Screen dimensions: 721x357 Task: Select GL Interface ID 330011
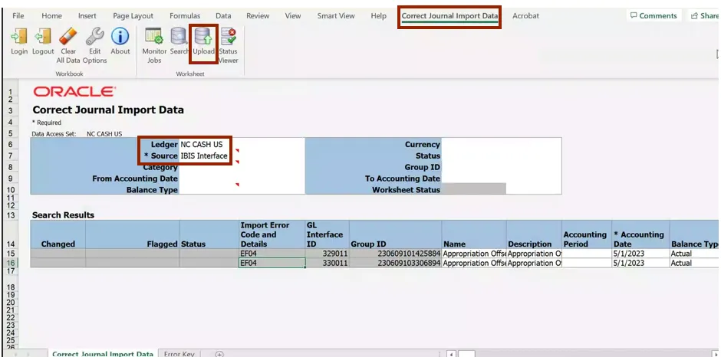[328, 263]
